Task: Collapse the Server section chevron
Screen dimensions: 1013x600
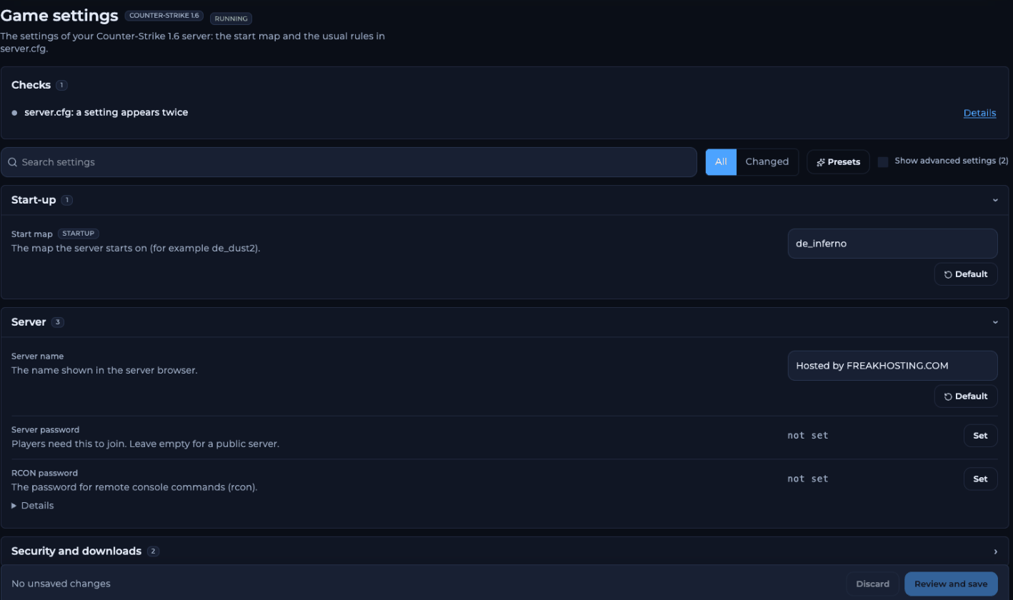Action: click(995, 322)
